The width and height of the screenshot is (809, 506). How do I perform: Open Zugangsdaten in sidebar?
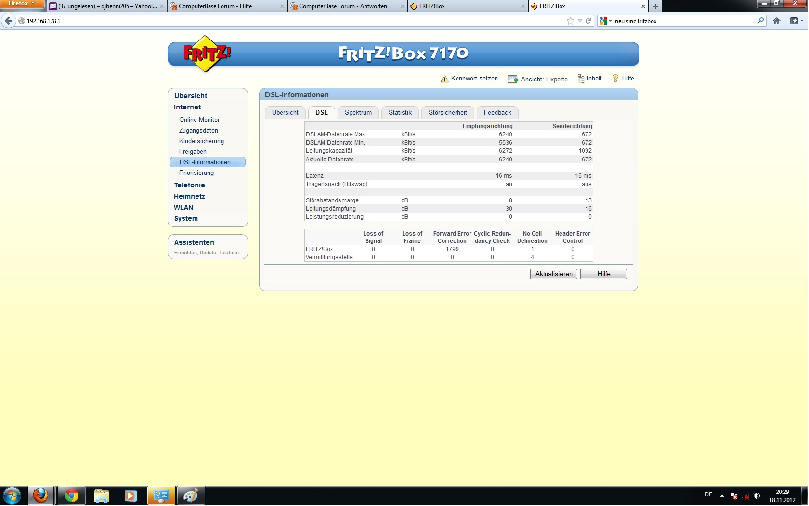tap(198, 130)
